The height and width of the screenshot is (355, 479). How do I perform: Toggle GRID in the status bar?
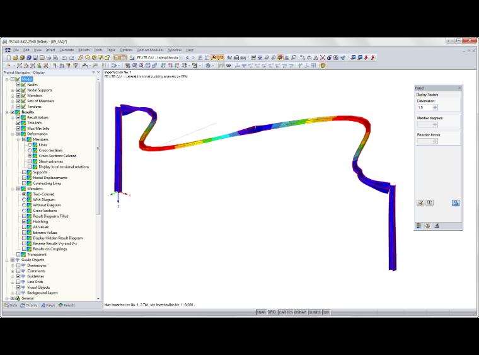pos(272,312)
